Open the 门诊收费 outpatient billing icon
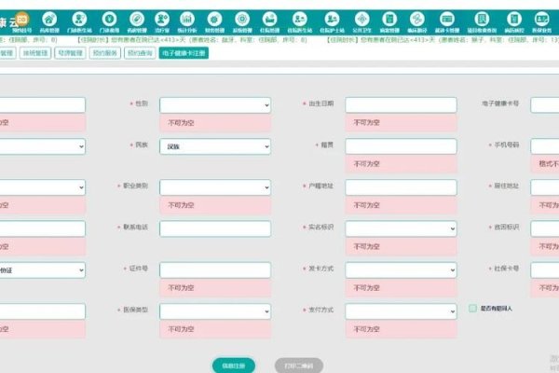 click(109, 22)
